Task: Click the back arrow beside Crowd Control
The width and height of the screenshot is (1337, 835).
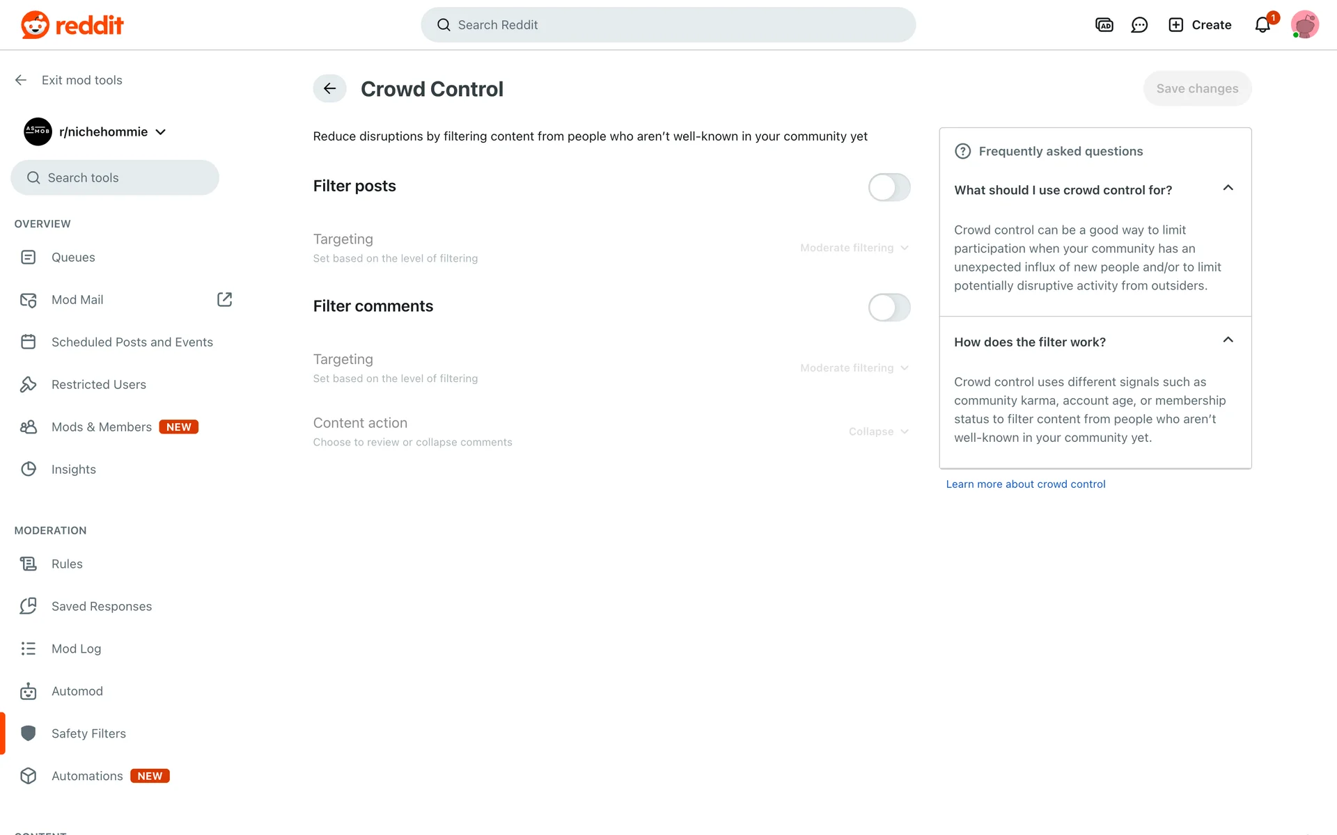Action: coord(329,89)
